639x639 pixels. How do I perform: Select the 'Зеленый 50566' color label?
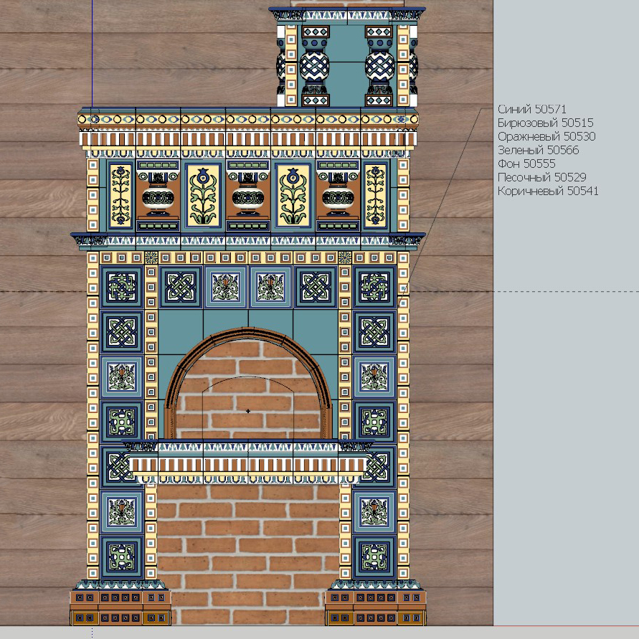click(538, 150)
